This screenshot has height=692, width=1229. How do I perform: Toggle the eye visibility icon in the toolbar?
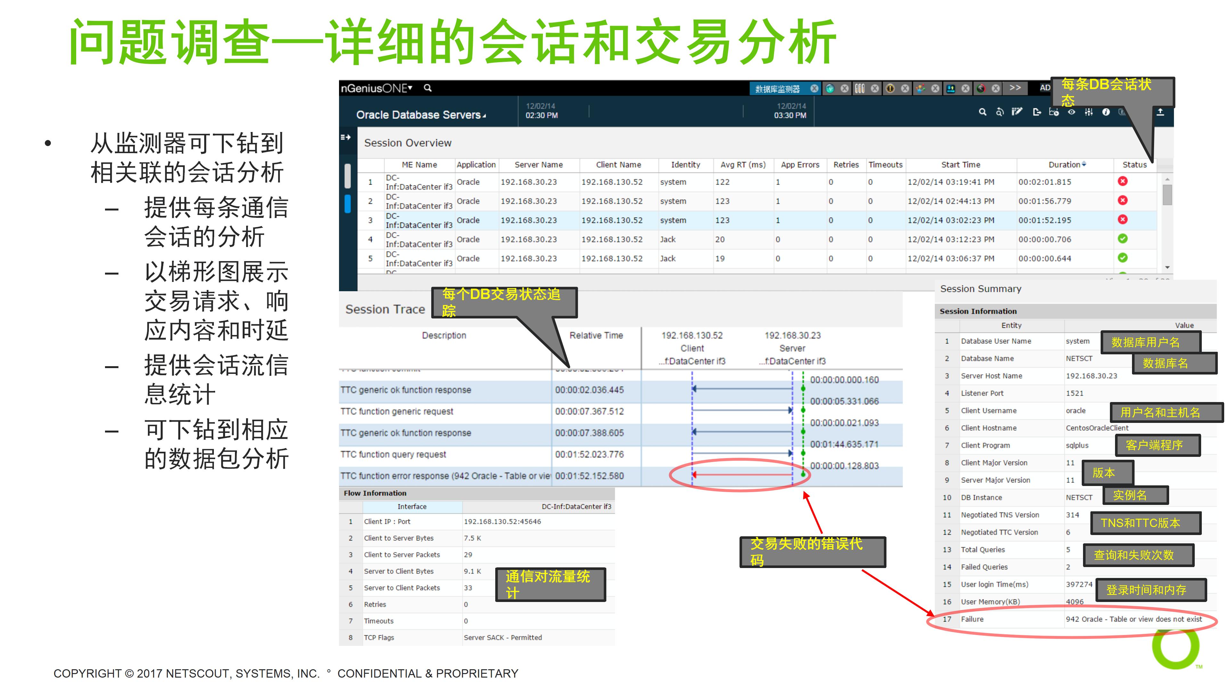[1071, 112]
